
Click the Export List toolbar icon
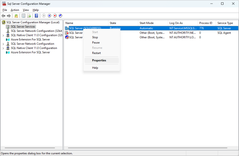pos(29,16)
